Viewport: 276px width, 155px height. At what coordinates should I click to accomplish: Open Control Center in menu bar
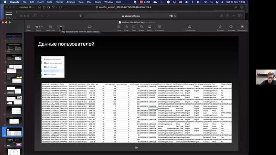(217, 2)
